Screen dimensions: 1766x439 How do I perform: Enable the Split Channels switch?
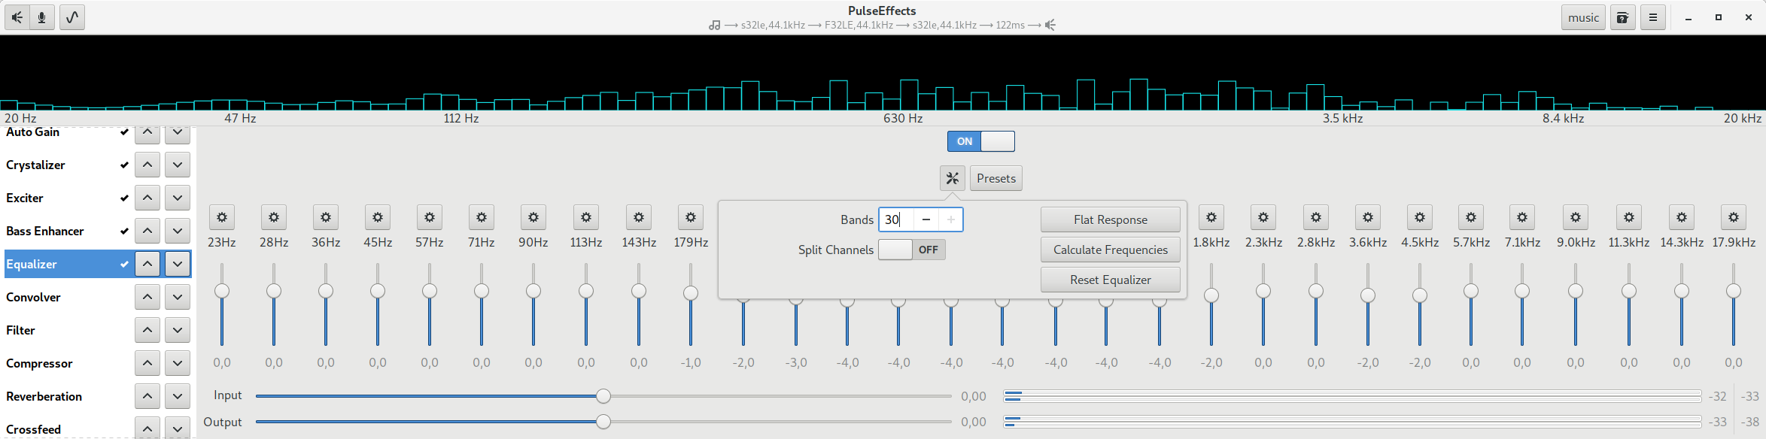[x=912, y=250]
